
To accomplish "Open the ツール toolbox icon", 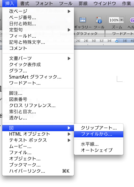I will coord(99,20).
